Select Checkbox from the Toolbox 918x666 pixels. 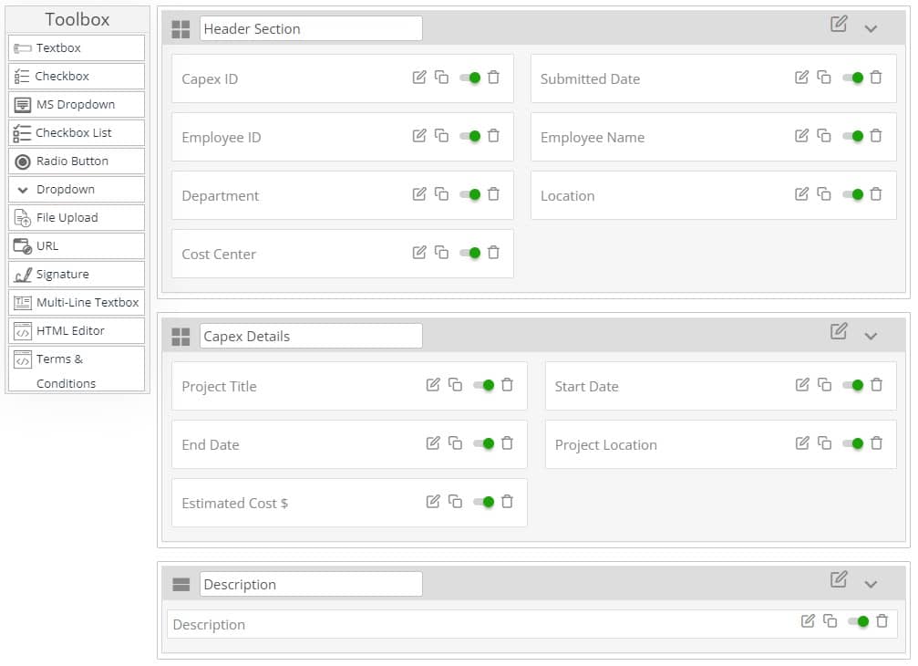point(77,76)
